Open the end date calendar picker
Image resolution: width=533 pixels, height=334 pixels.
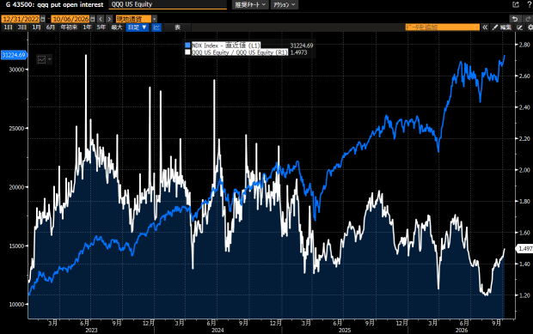[93, 19]
